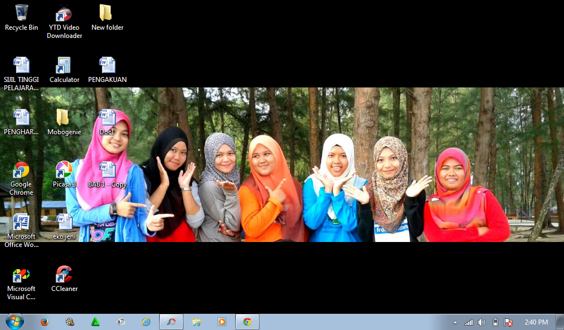The image size is (564, 330).
Task: Open the Recycle Bin icon
Action: (x=21, y=17)
